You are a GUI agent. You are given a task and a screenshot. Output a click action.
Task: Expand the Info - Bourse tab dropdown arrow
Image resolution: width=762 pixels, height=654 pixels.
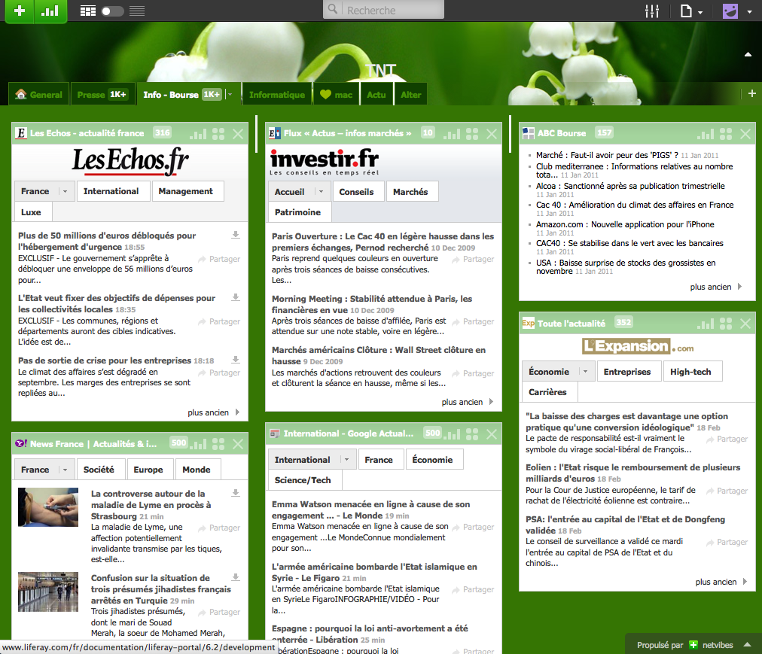pyautogui.click(x=230, y=95)
